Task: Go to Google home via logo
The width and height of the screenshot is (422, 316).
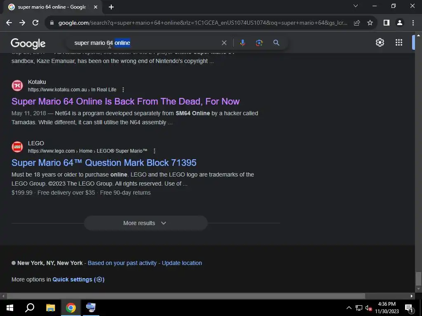Action: click(28, 44)
